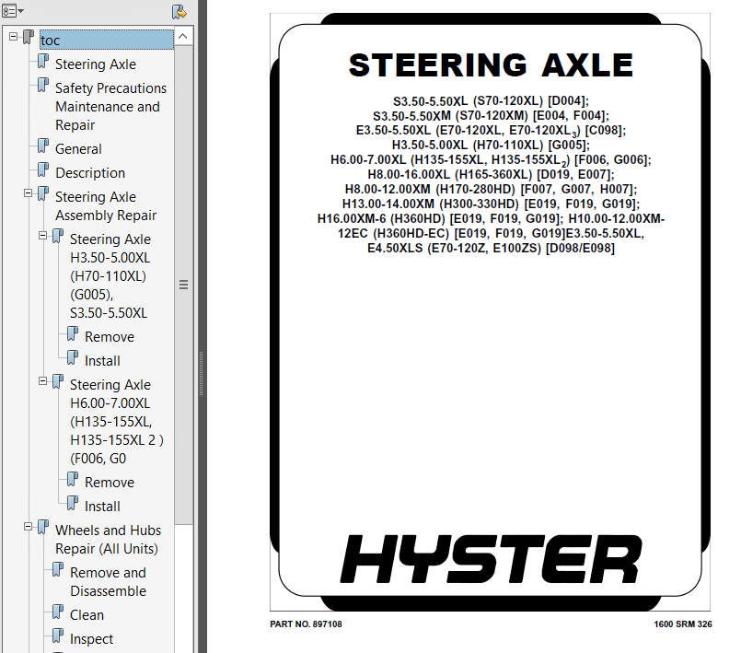This screenshot has height=653, width=741.
Task: Click Remove bookmark icon under H3.50-5.00XL
Action: pos(73,333)
